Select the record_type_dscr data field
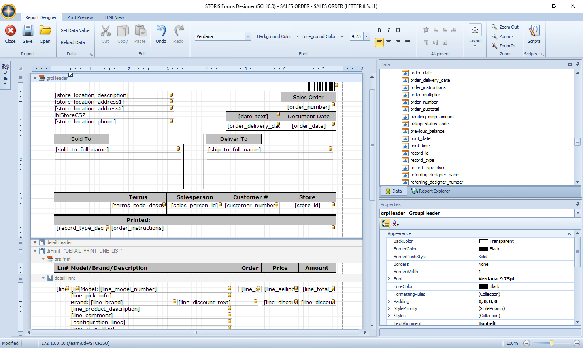This screenshot has height=348, width=583. 427,168
